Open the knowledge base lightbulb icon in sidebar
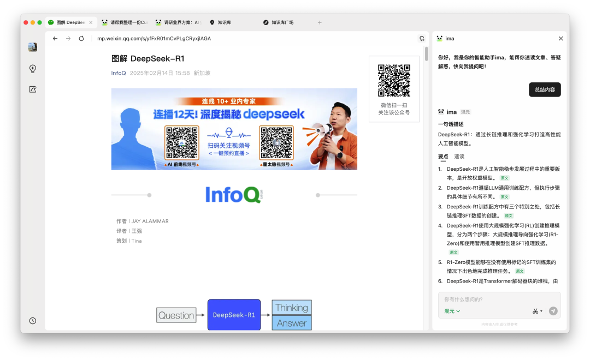This screenshot has width=590, height=360. coord(33,68)
